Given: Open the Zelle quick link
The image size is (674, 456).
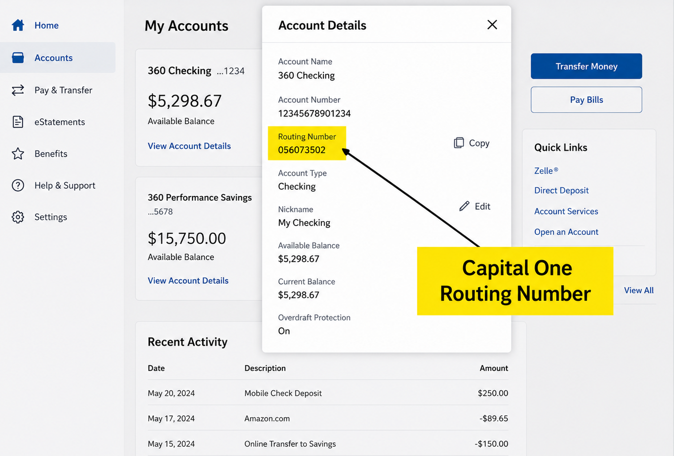Looking at the screenshot, I should tap(546, 171).
